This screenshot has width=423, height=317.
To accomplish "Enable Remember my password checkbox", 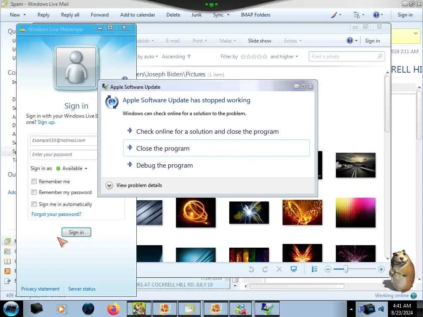I will [x=34, y=192].
